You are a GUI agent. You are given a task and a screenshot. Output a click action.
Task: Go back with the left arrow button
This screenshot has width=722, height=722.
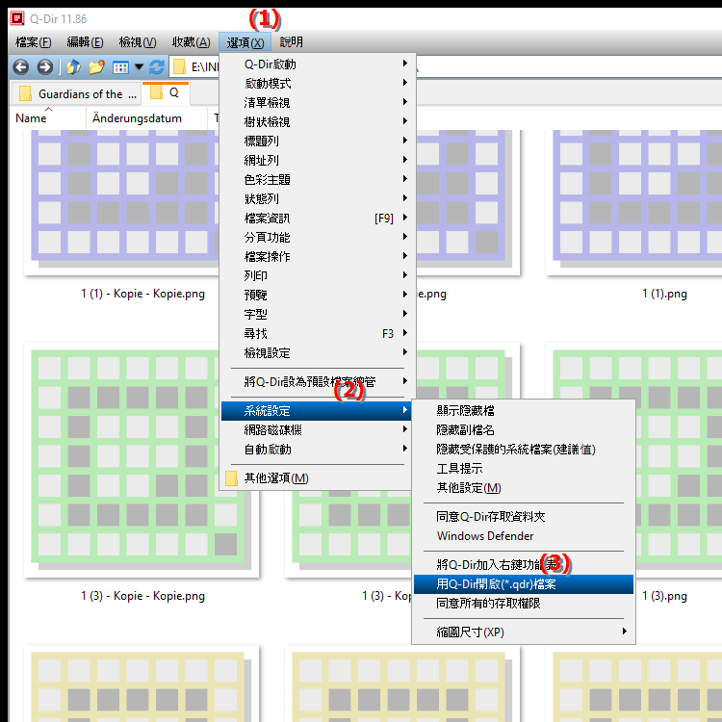(x=21, y=67)
